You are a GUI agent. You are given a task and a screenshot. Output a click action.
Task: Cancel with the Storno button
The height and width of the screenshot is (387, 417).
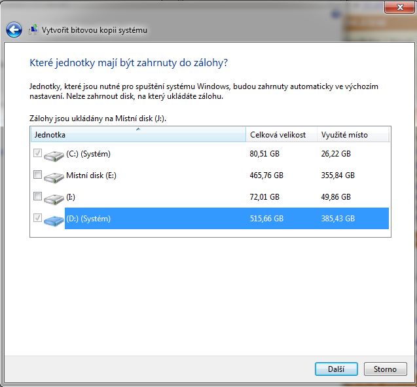point(385,369)
